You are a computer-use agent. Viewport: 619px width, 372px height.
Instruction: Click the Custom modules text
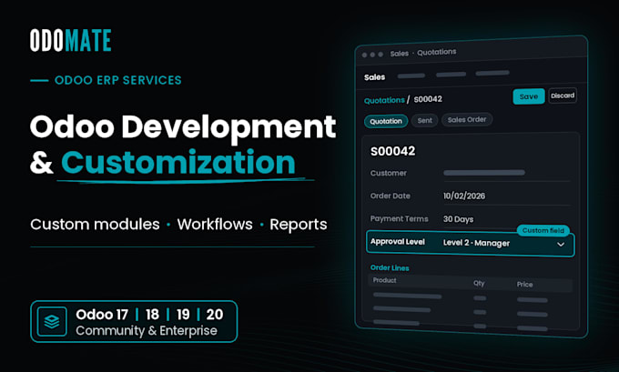coord(96,224)
